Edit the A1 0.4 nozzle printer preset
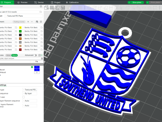Screen dimensions: 162x122 [41, 12]
